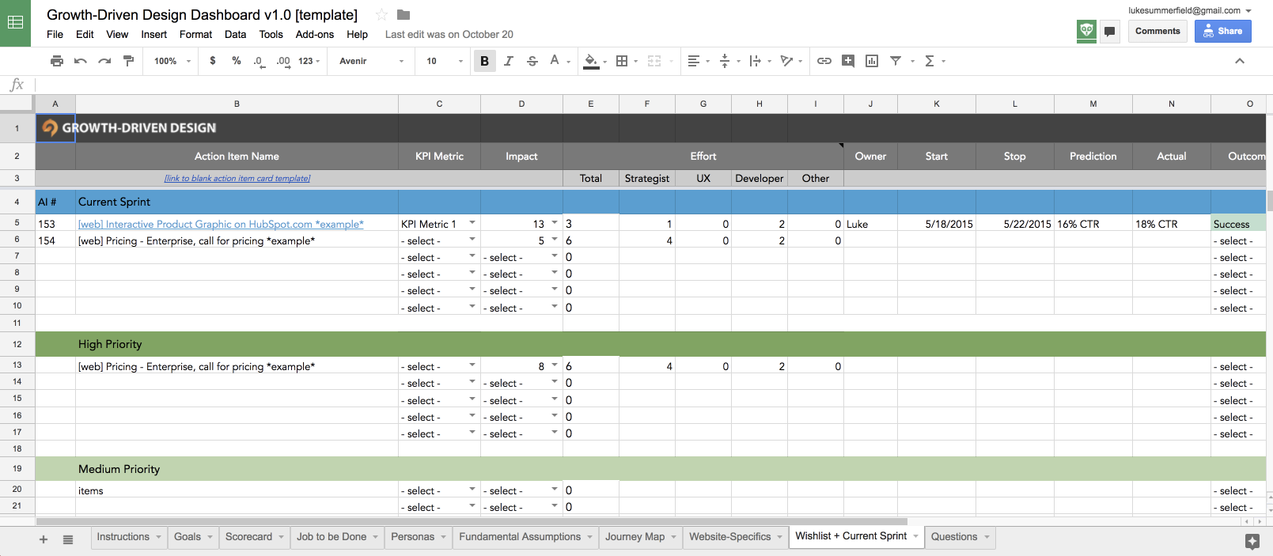Switch to the Scorecard sheet tab

coord(248,537)
